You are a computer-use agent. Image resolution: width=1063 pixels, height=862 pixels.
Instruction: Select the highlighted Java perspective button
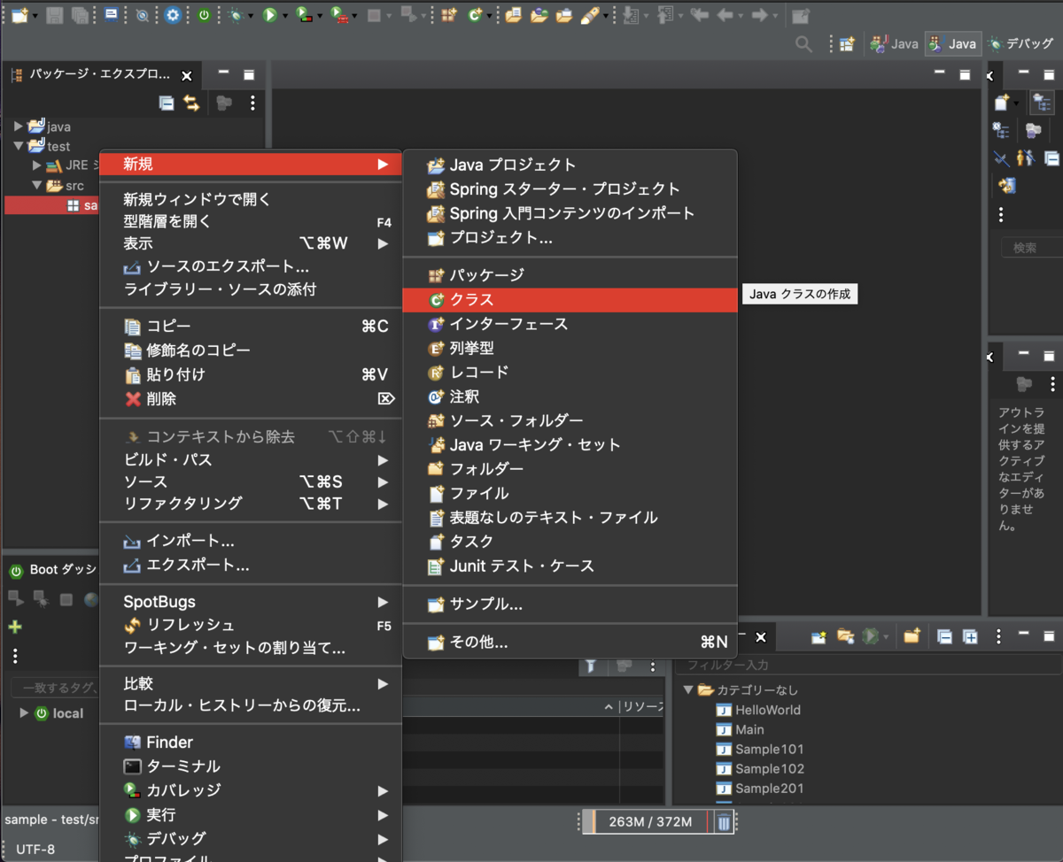(952, 43)
